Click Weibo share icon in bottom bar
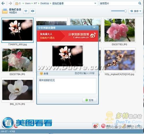The height and width of the screenshot is (134, 144). [x=95, y=126]
